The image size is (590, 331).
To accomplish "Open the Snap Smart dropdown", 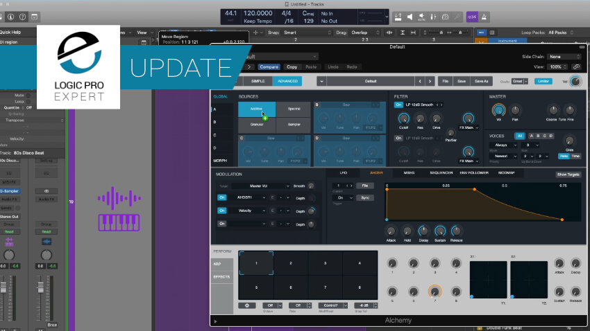I will click(307, 33).
